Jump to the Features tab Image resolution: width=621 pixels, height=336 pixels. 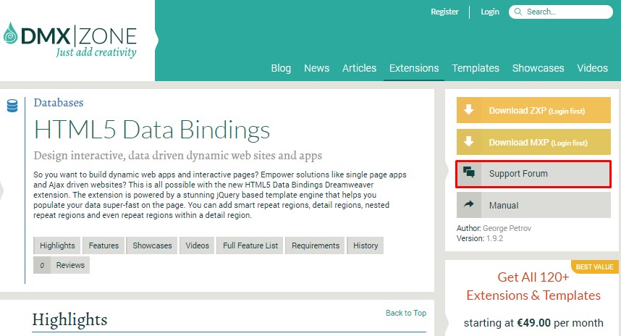(x=103, y=245)
